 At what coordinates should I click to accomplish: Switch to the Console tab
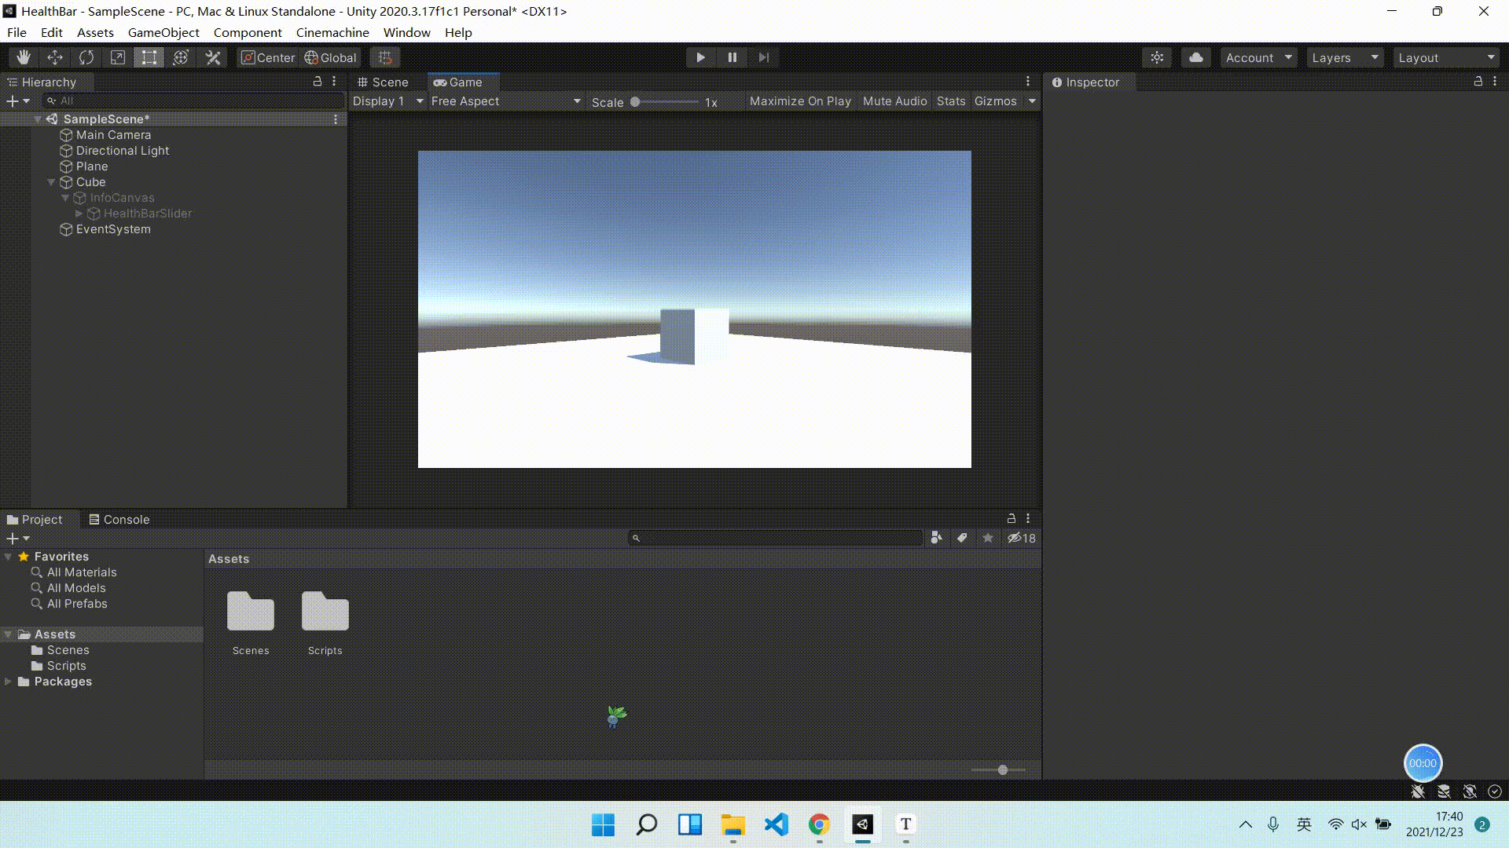tap(119, 519)
